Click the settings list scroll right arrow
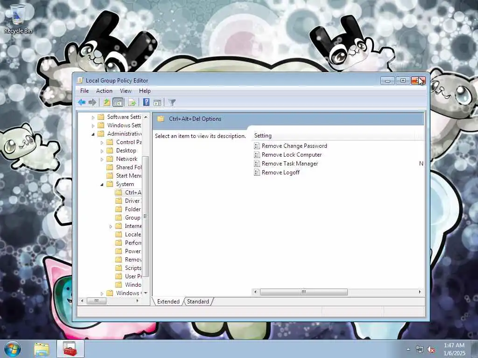This screenshot has height=358, width=478. (420, 292)
